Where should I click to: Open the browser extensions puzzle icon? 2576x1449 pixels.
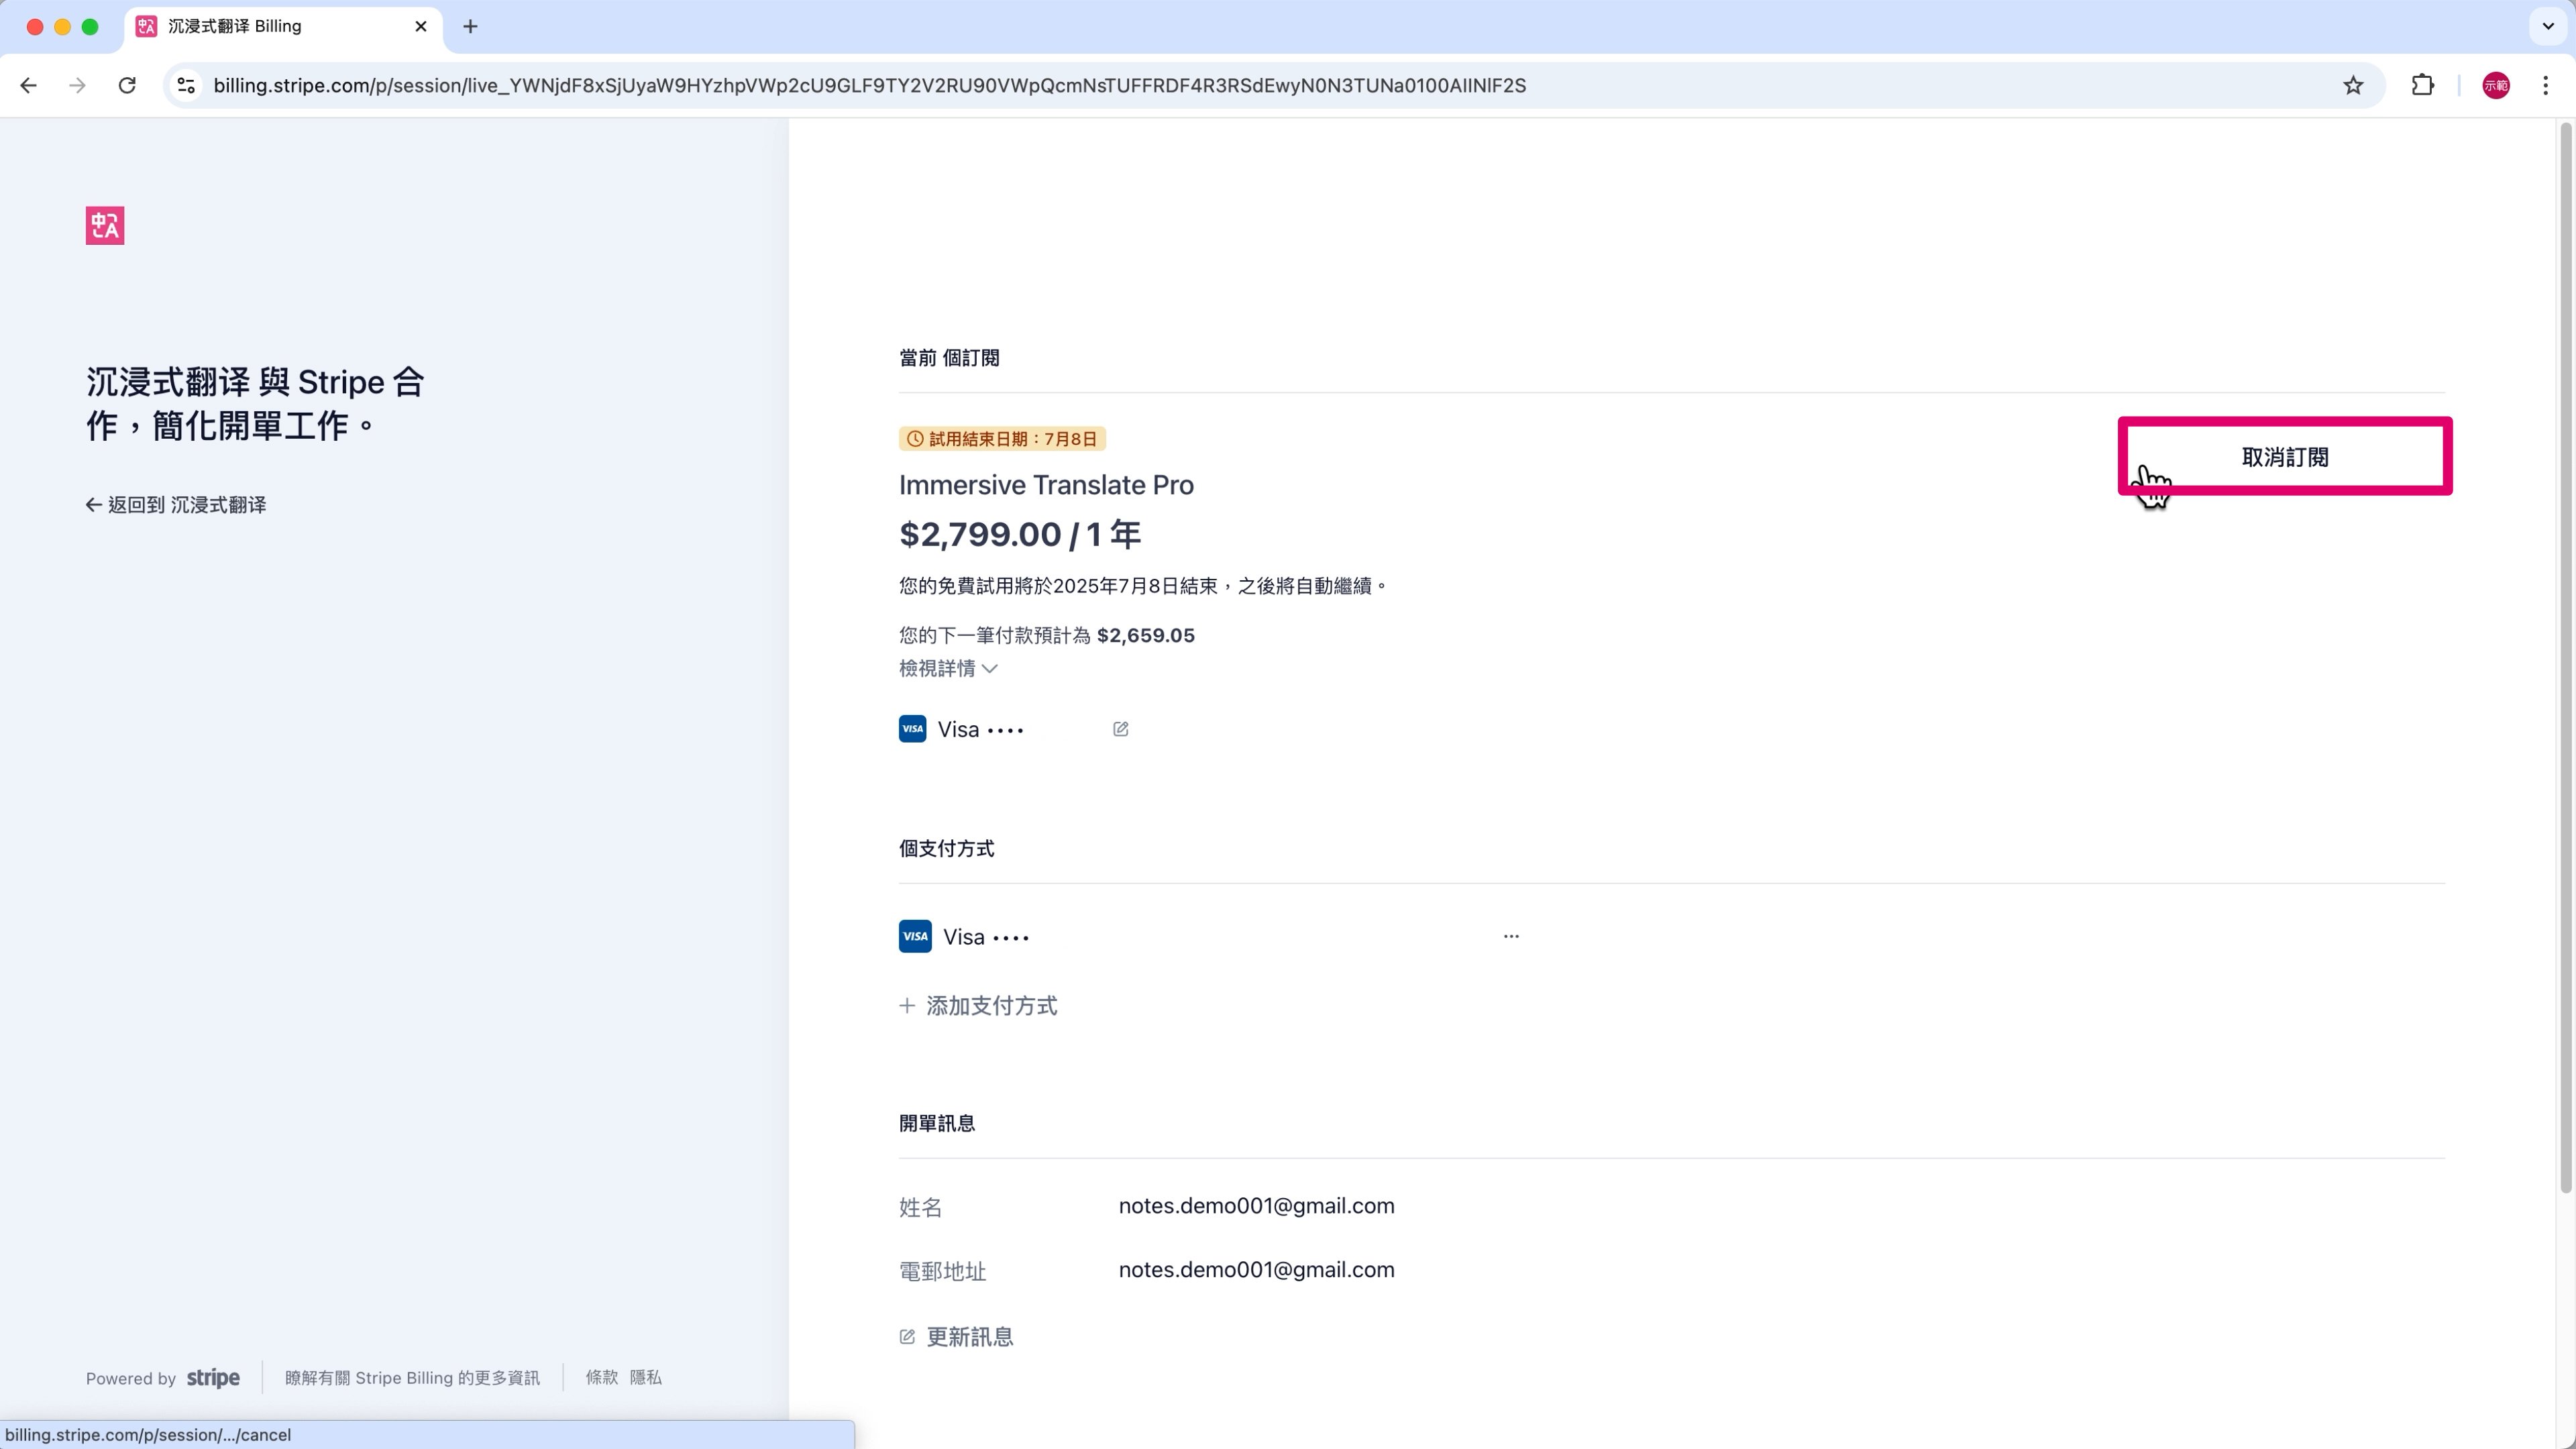(x=2422, y=86)
